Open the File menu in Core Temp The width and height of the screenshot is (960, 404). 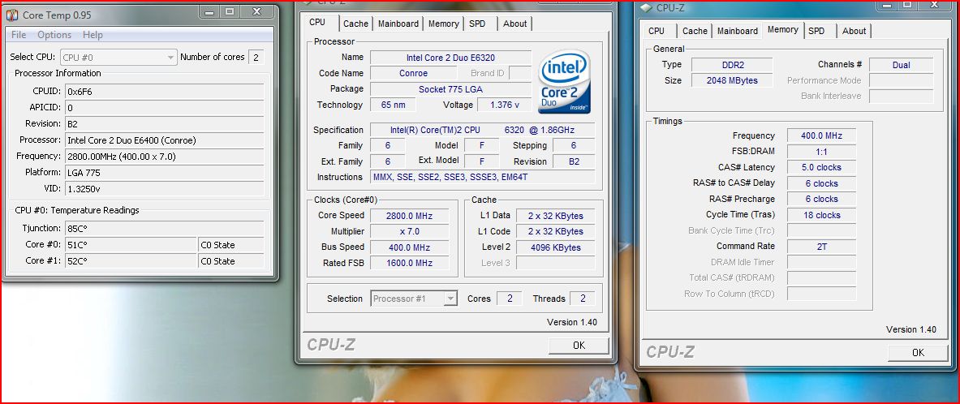[19, 35]
